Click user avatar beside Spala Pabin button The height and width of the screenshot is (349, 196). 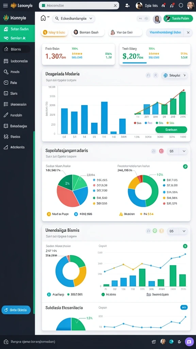[x=157, y=19]
